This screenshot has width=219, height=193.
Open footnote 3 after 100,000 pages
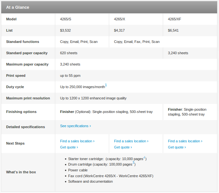(133, 162)
